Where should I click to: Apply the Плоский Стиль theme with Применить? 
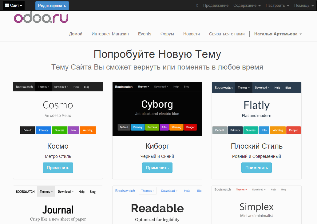click(x=256, y=168)
